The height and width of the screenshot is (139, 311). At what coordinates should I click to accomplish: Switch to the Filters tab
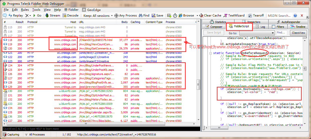278,27
